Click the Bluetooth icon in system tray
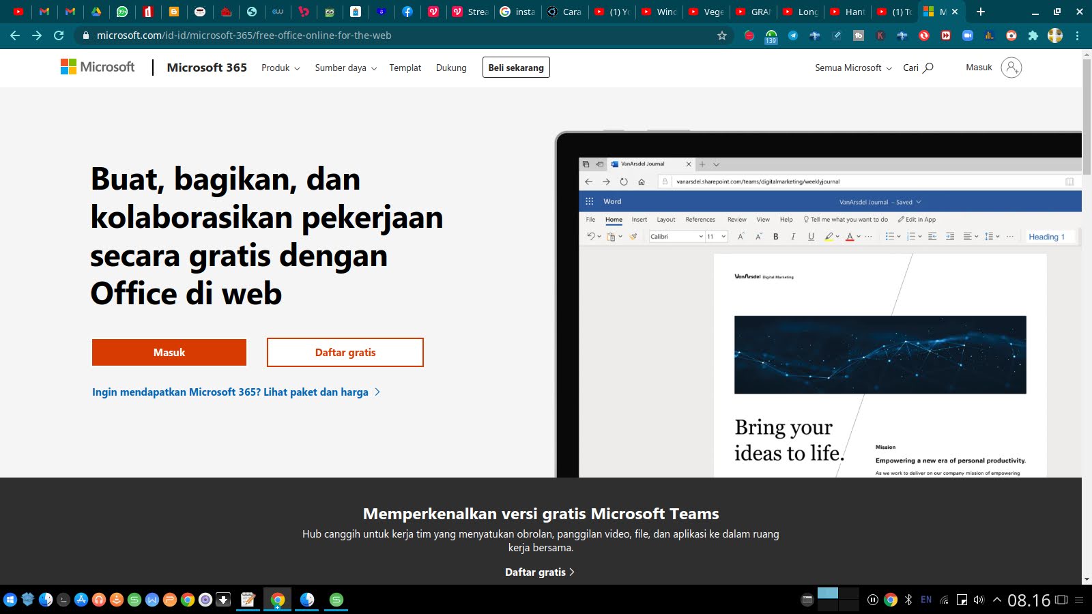 (908, 600)
